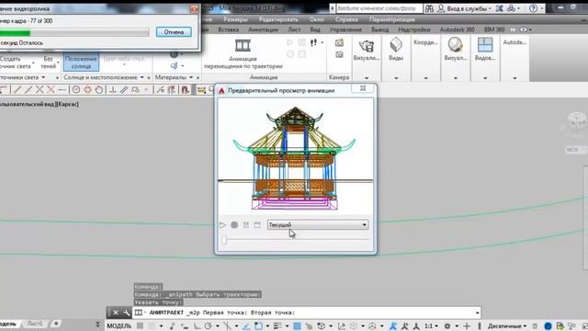This screenshot has height=331, width=588.
Task: Toggle grid display in status bar
Action: click(140, 325)
